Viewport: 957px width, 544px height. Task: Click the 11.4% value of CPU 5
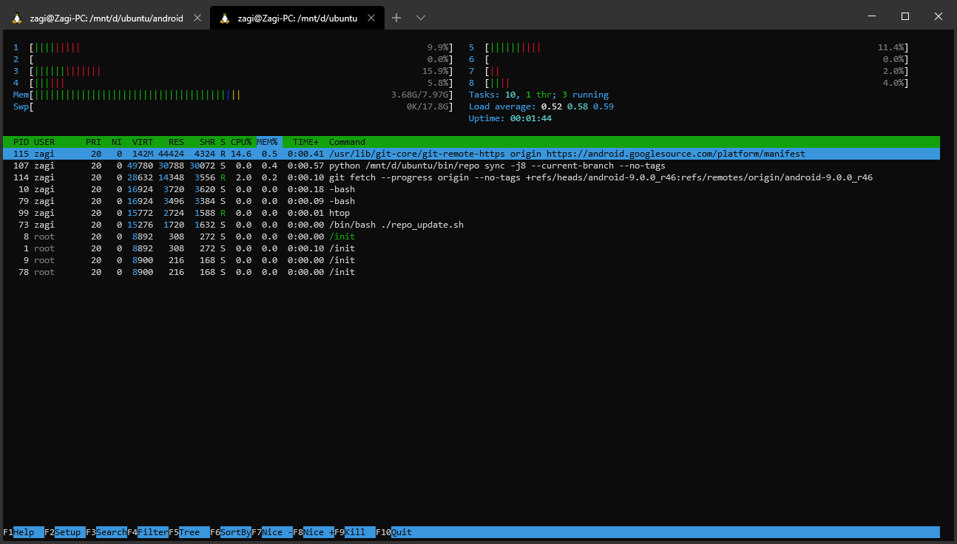tap(890, 47)
